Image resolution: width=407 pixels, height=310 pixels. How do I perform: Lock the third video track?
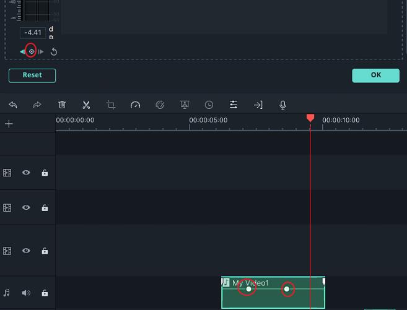pyautogui.click(x=45, y=251)
